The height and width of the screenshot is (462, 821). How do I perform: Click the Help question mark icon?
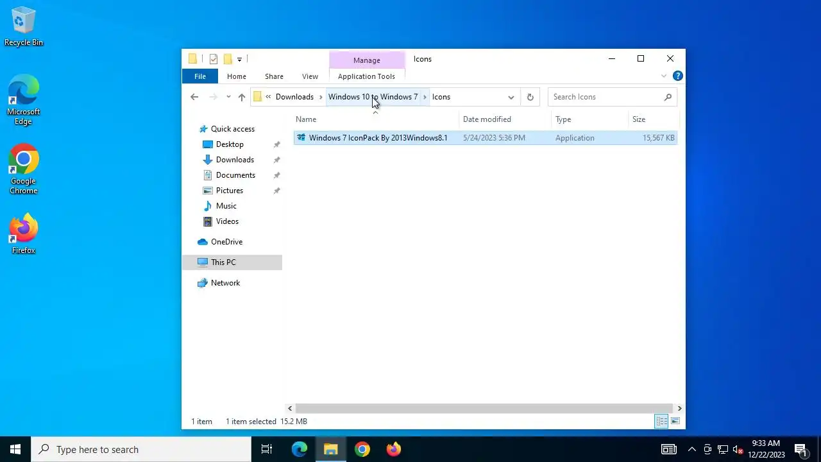(677, 76)
